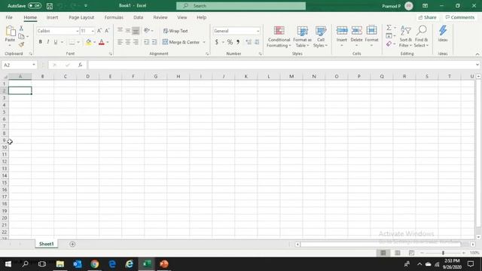482x271 pixels.
Task: Click the Cut scissors icon
Action: [21, 29]
